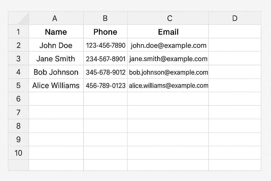Select the Alice Williams cell
This screenshot has height=181, width=271.
[56, 85]
